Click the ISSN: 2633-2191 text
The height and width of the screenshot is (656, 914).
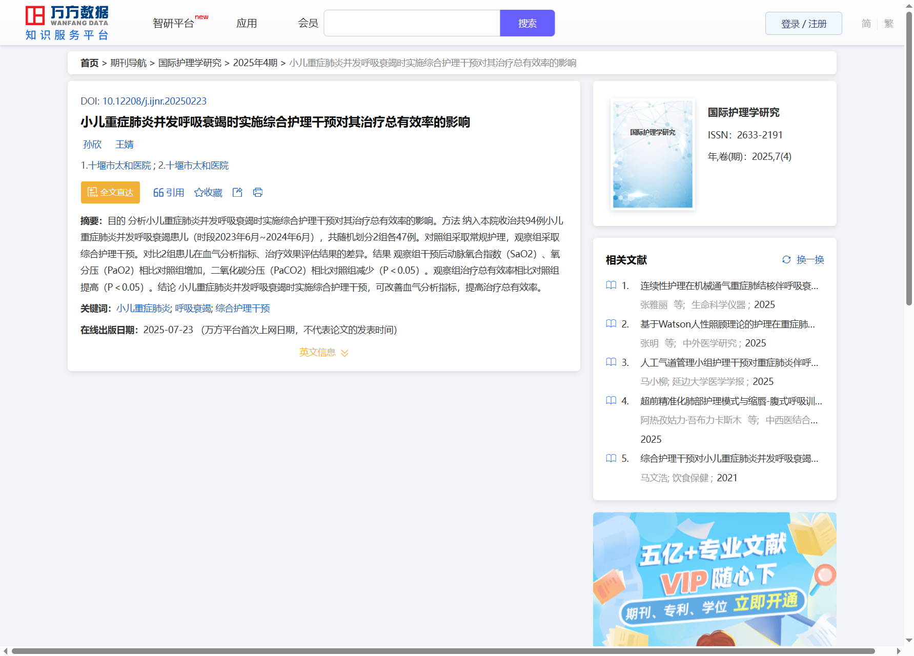tap(745, 135)
